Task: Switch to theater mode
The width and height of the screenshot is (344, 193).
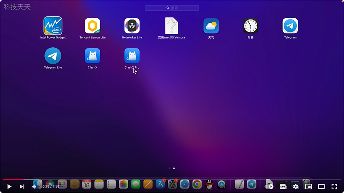Action: [x=321, y=187]
